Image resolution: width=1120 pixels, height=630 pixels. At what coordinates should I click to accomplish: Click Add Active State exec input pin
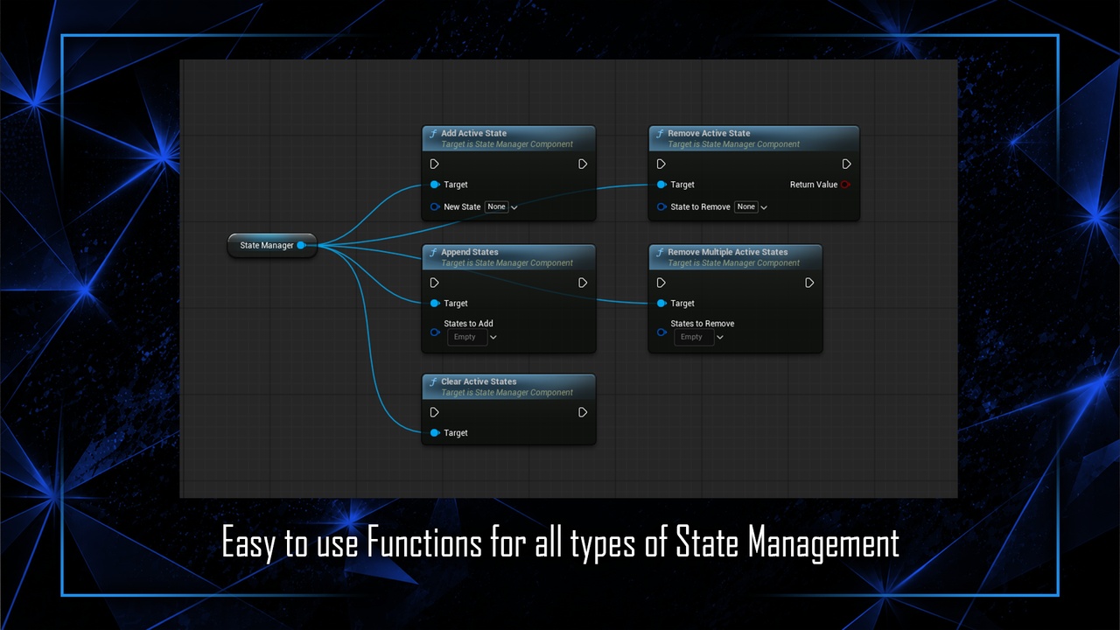coord(435,164)
